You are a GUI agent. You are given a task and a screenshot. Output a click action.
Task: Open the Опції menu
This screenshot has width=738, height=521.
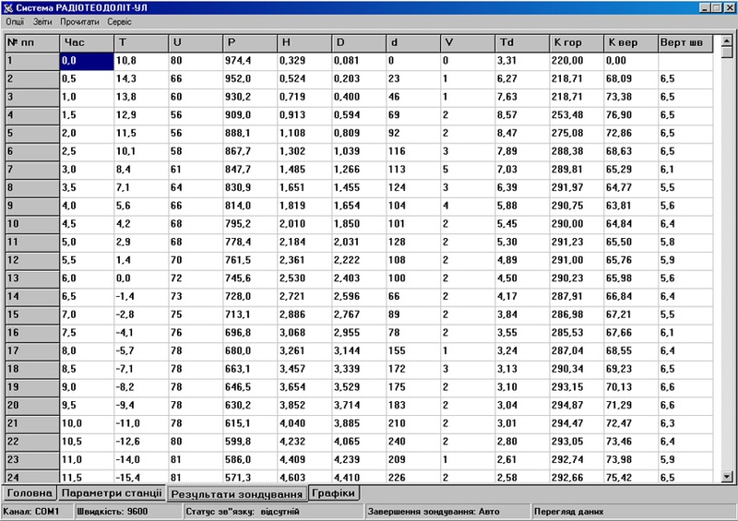(16, 21)
